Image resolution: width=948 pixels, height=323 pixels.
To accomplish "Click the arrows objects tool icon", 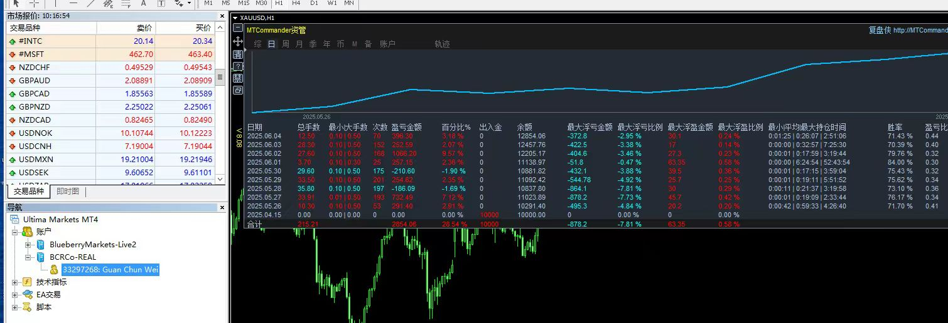I will tap(178, 3).
